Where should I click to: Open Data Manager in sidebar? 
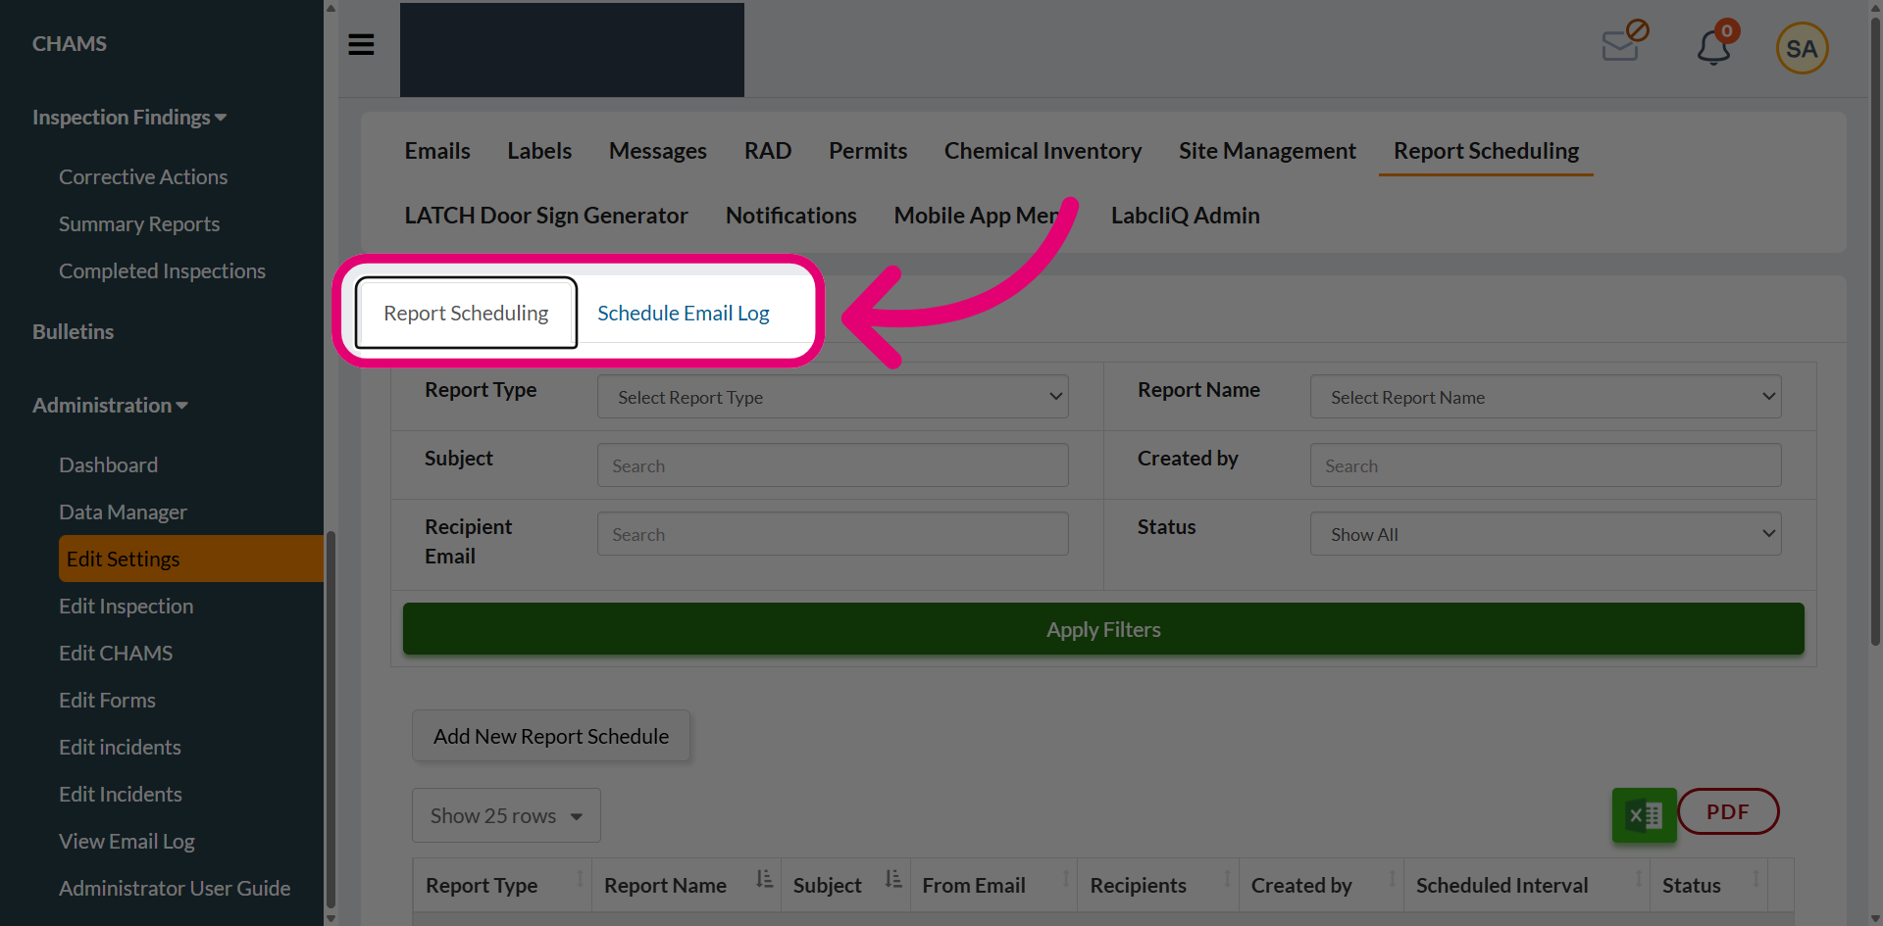[x=123, y=512]
